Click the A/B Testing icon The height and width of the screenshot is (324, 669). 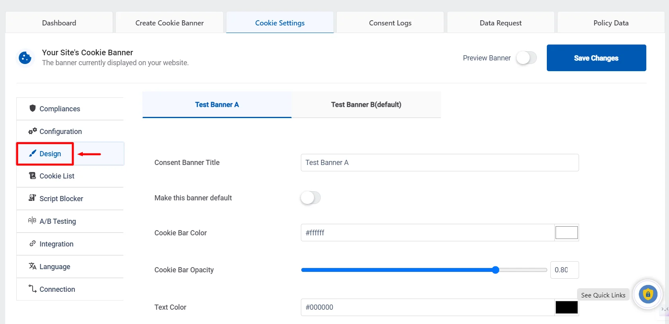32,221
